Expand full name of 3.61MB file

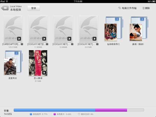click(97, 44)
